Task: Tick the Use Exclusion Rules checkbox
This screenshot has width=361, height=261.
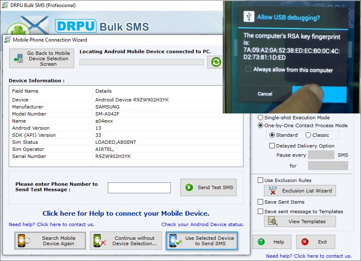Action: [260, 180]
